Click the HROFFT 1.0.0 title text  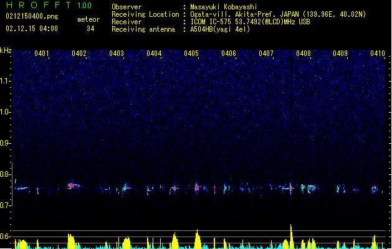pyautogui.click(x=49, y=5)
